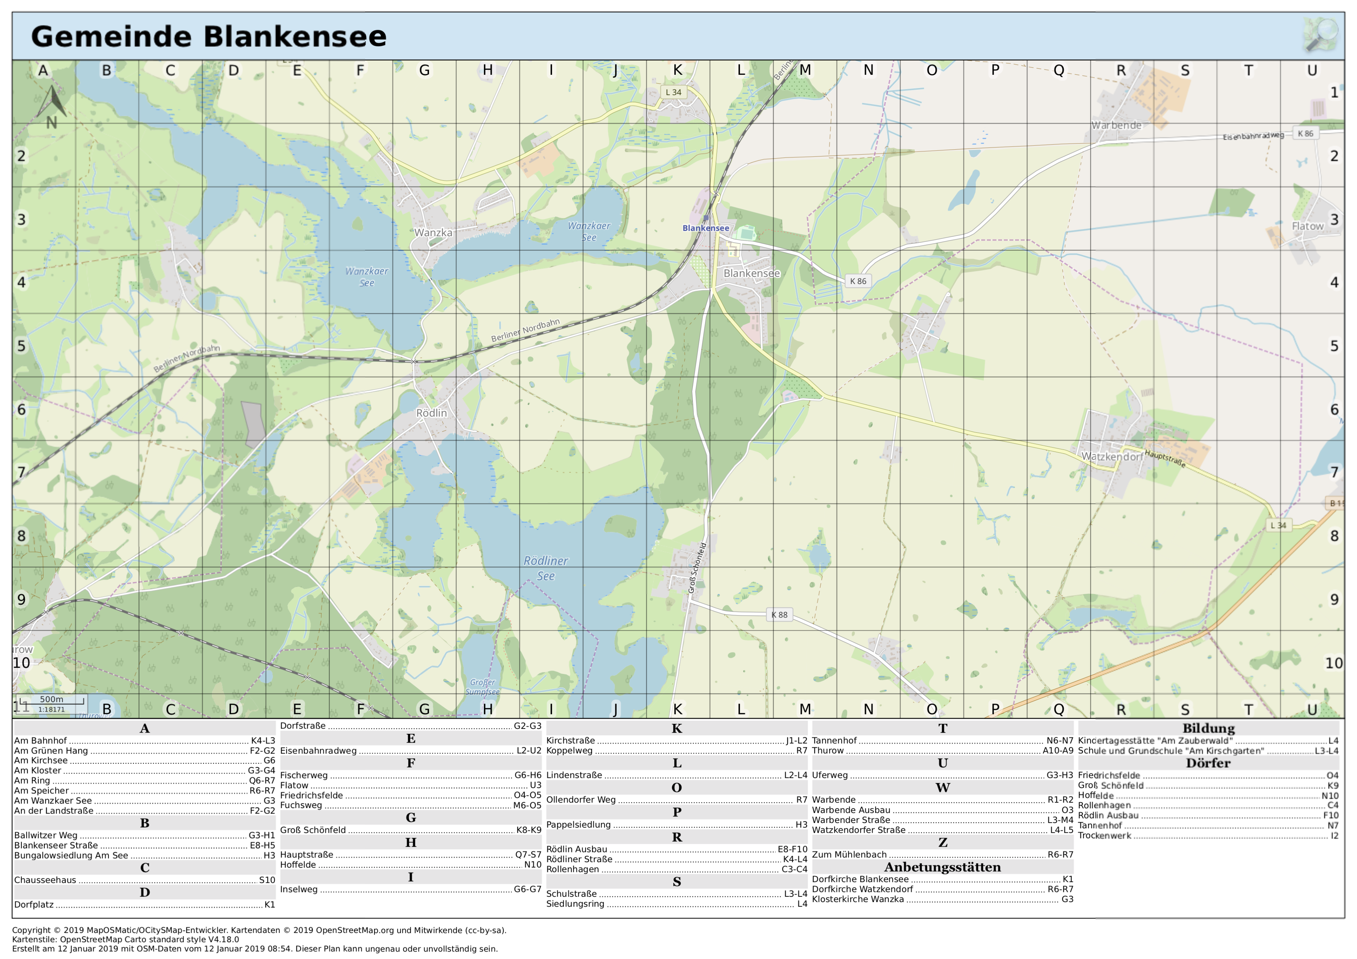Click the blue Blankensee railway station label
The image size is (1357, 959).
(x=706, y=228)
